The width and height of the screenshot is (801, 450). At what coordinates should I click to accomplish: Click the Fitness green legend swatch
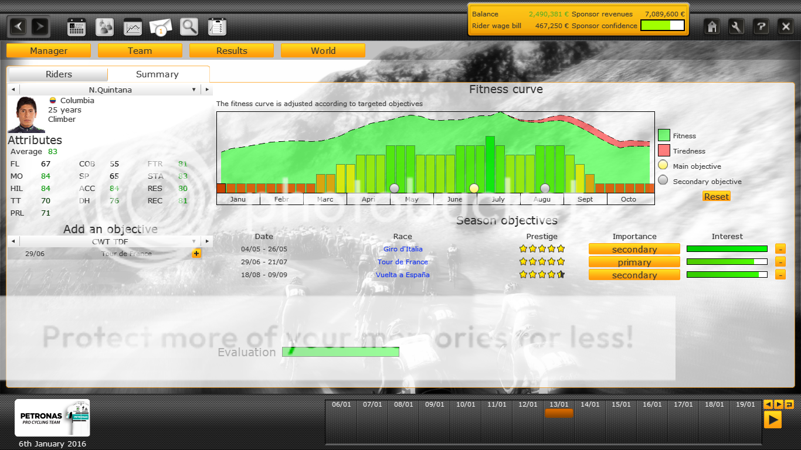coord(664,135)
